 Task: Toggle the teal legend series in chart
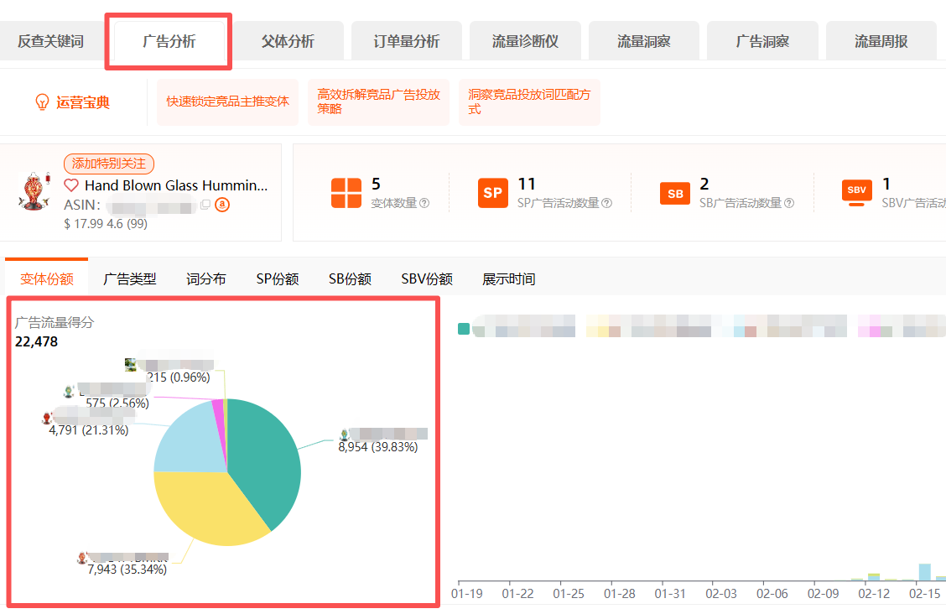[x=464, y=328]
